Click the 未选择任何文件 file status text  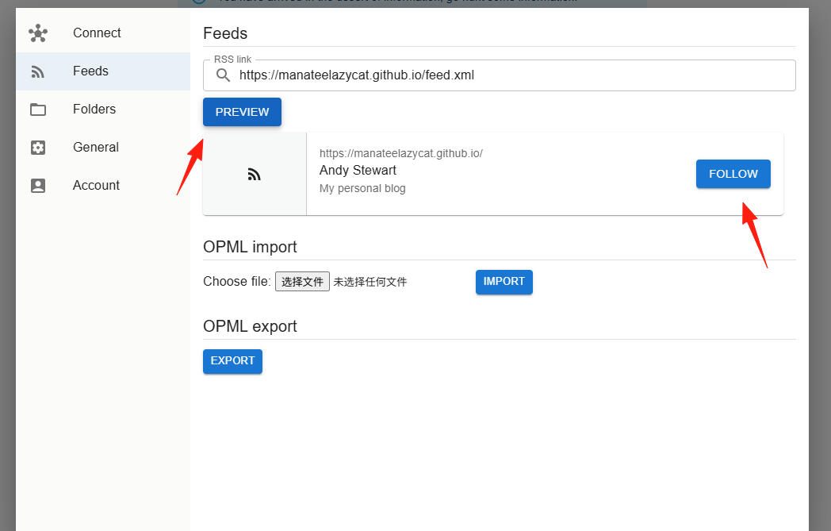pos(370,282)
